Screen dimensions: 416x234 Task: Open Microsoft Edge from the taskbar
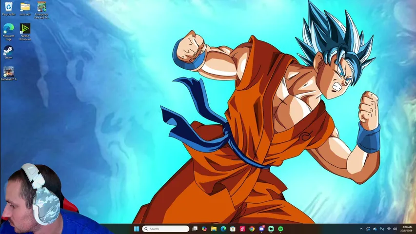pyautogui.click(x=223, y=229)
